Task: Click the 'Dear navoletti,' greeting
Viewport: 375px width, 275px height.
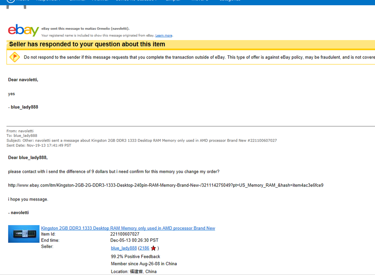Action: click(23, 80)
